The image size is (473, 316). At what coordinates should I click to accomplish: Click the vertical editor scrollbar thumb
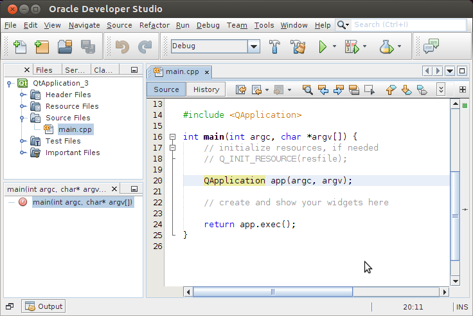[455, 216]
